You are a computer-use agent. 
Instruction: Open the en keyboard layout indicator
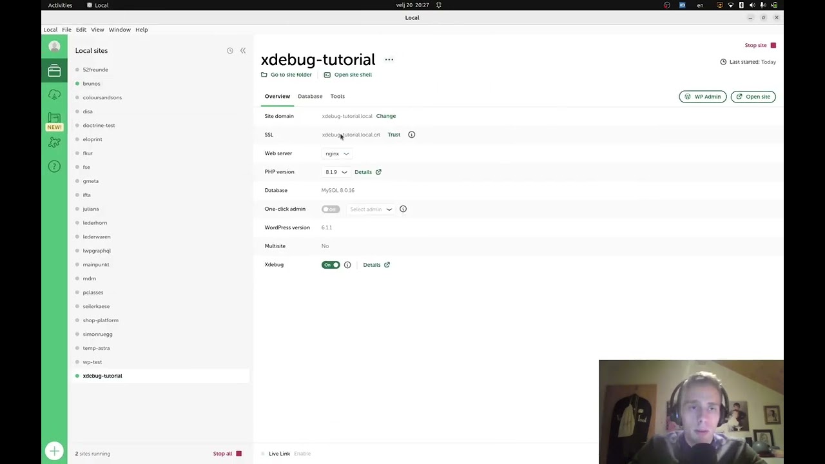click(x=700, y=5)
